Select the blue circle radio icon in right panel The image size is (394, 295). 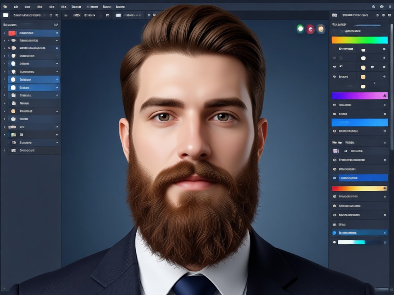click(334, 233)
